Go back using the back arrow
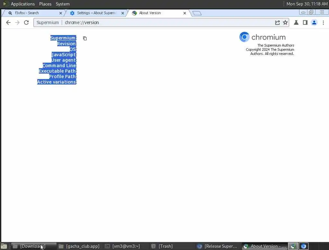This screenshot has height=250, width=329. point(8,22)
